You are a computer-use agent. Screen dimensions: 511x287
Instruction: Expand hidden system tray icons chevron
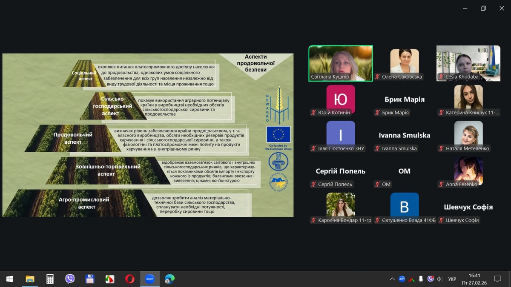(392, 279)
